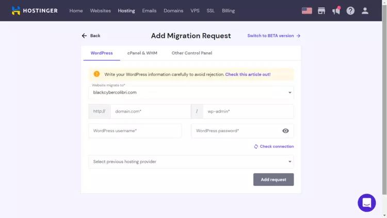This screenshot has height=218, width=387.
Task: Click the Back arrow
Action: point(84,36)
